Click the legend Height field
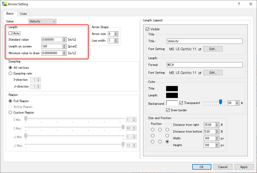257x173 pixels. point(209,145)
